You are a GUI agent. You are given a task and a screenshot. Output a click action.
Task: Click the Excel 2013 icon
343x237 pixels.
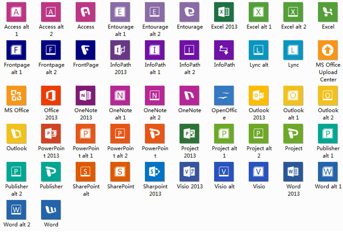(x=224, y=12)
